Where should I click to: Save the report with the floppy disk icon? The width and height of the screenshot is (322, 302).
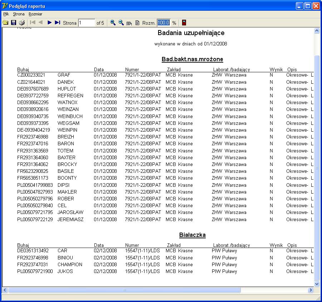tap(14, 23)
